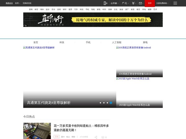Switch to the 科技 tab
Viewport: 186px width, 139px height.
point(62,42)
